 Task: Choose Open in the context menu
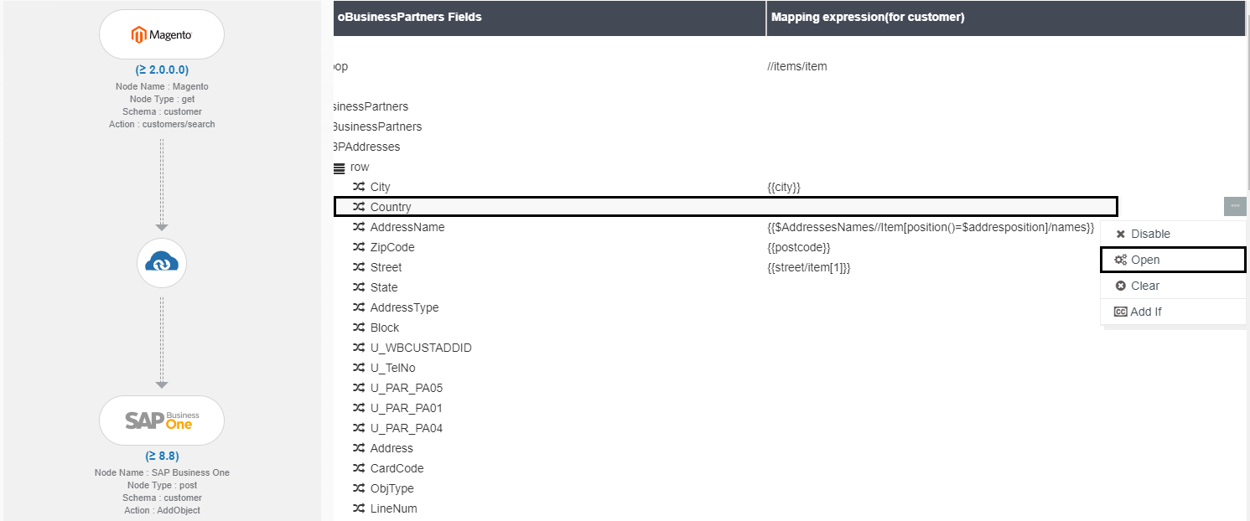(1144, 260)
